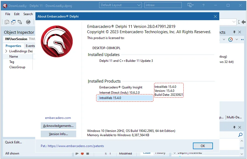The height and width of the screenshot is (159, 247).
Task: Open the Default Layout dropdown
Action: (x=120, y=5)
